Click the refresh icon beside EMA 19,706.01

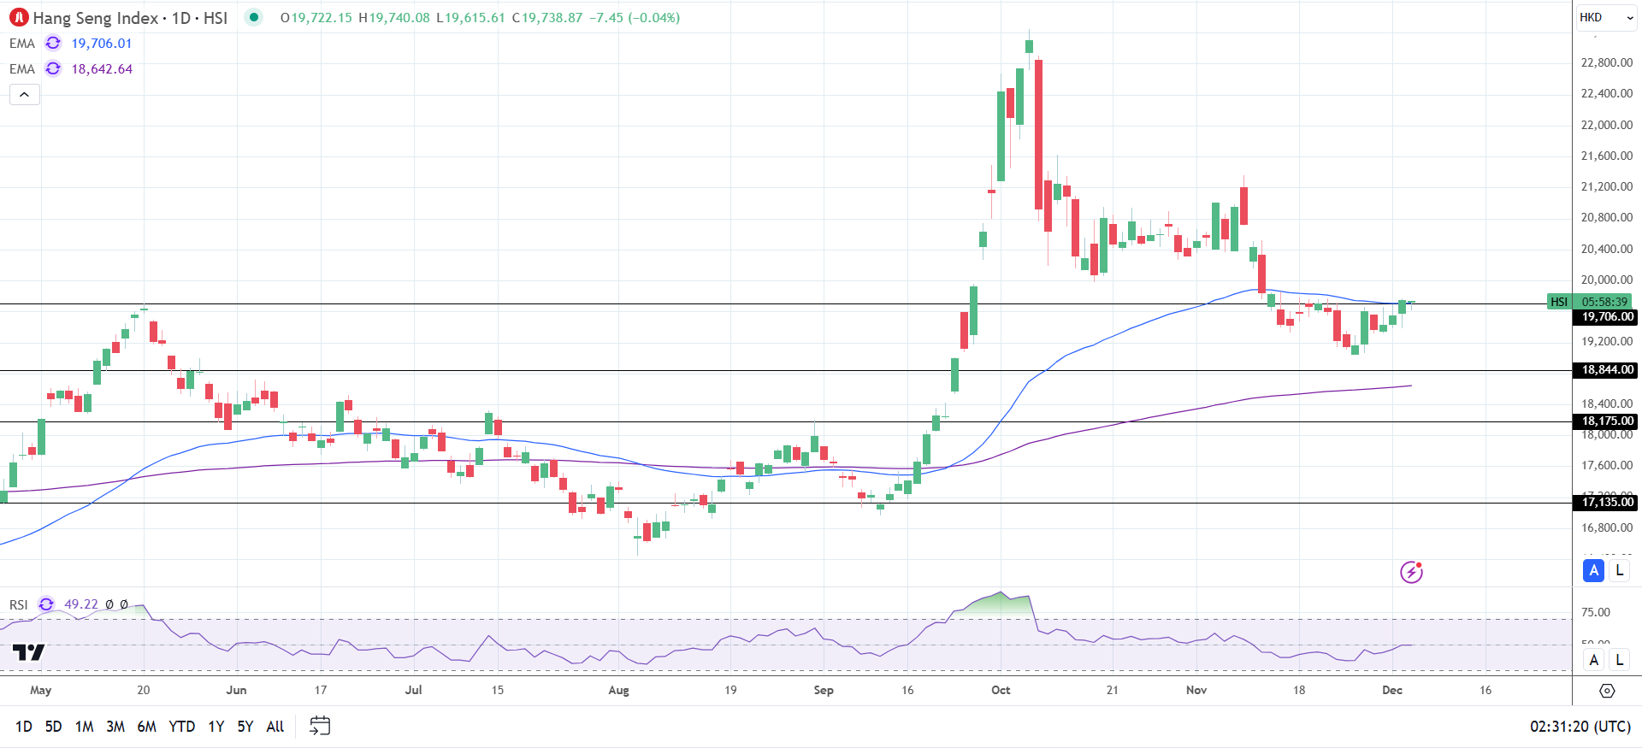53,44
